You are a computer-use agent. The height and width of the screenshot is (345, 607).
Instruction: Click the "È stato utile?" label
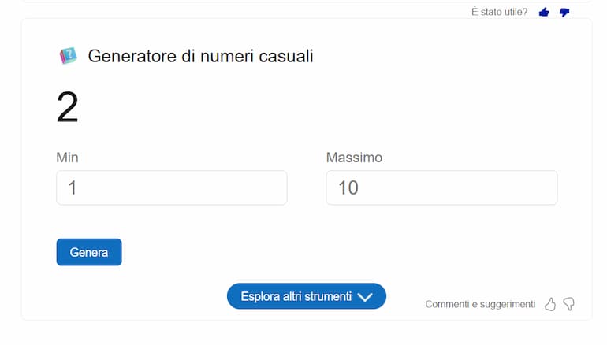499,12
